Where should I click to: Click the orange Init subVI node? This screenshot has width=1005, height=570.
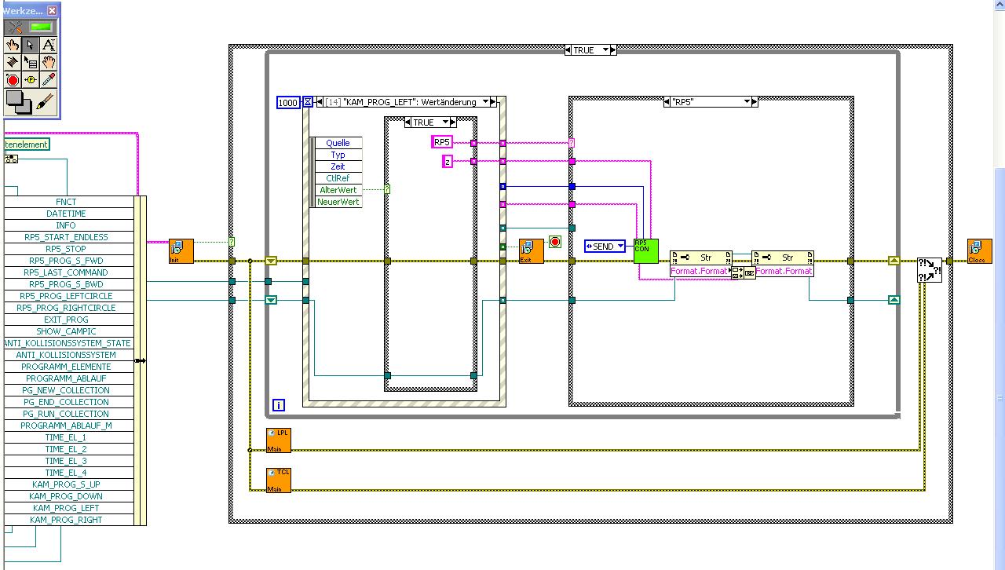181,251
